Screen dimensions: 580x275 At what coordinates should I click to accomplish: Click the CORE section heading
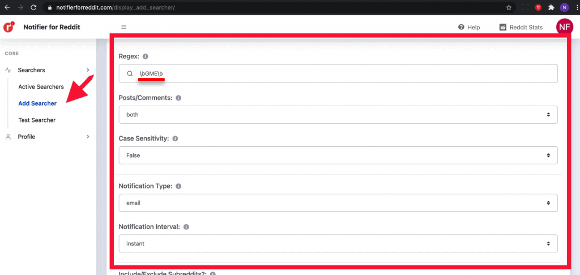point(12,54)
